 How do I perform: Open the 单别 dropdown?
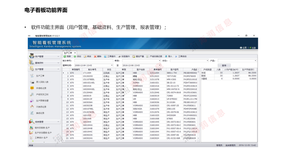click(160, 61)
